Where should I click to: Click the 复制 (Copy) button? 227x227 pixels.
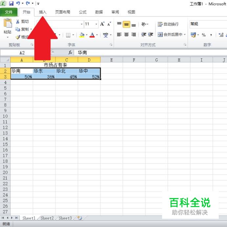(23, 29)
